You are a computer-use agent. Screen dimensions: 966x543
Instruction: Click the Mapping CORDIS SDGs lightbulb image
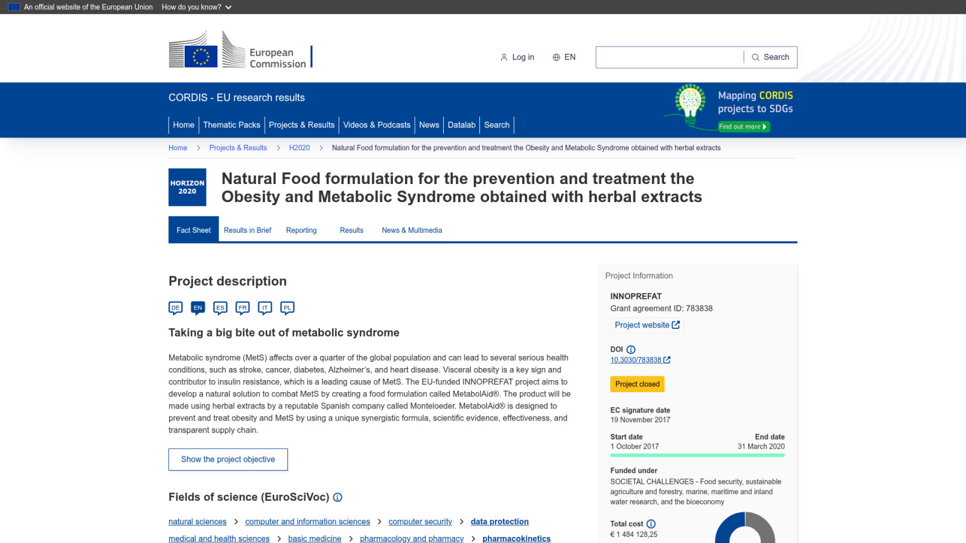(690, 106)
